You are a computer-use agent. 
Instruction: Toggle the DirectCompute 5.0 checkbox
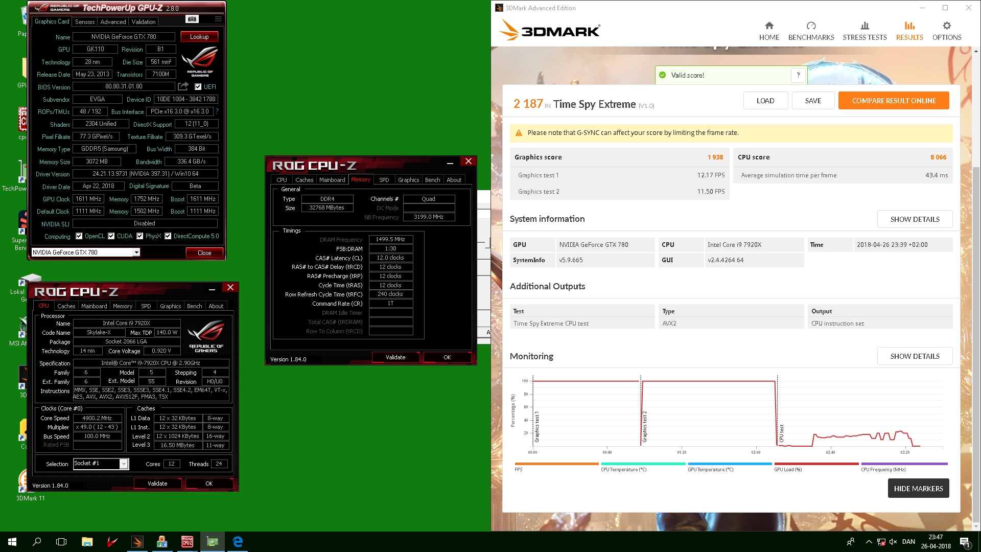[168, 236]
